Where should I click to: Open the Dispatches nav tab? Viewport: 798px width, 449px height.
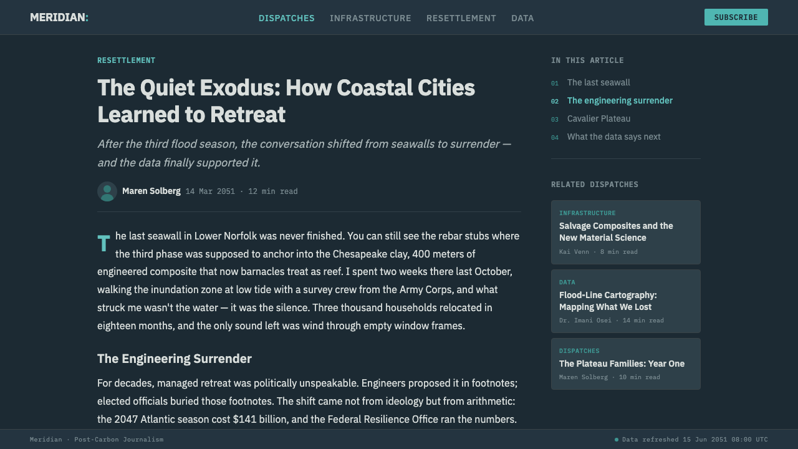click(287, 18)
